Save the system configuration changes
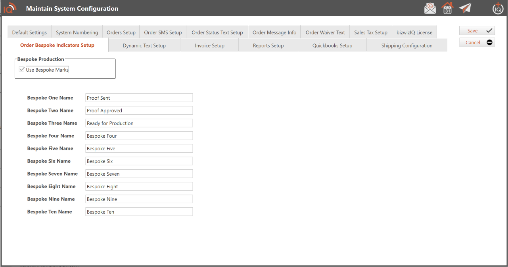 coord(477,30)
